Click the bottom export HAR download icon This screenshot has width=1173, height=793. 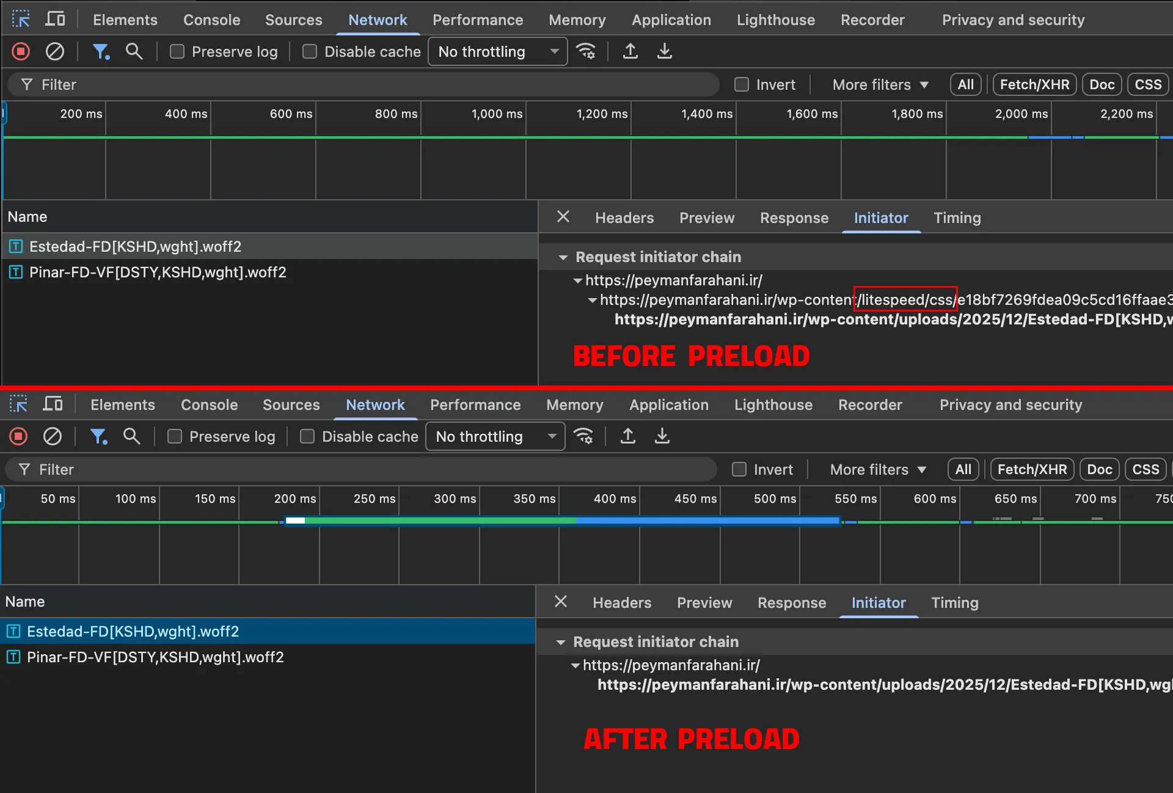(x=662, y=436)
